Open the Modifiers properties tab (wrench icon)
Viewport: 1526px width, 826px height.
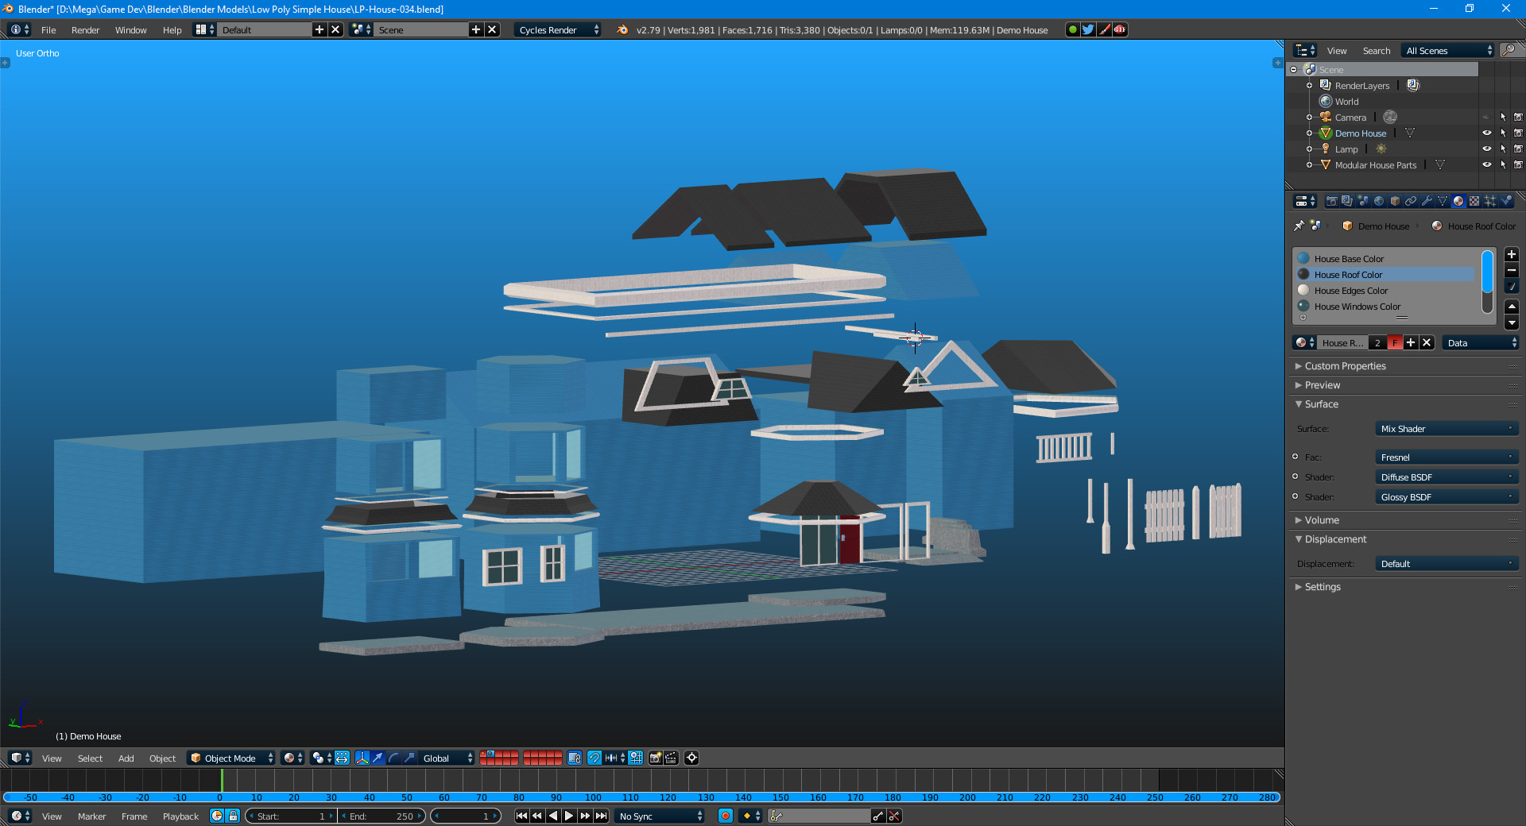[x=1427, y=201]
